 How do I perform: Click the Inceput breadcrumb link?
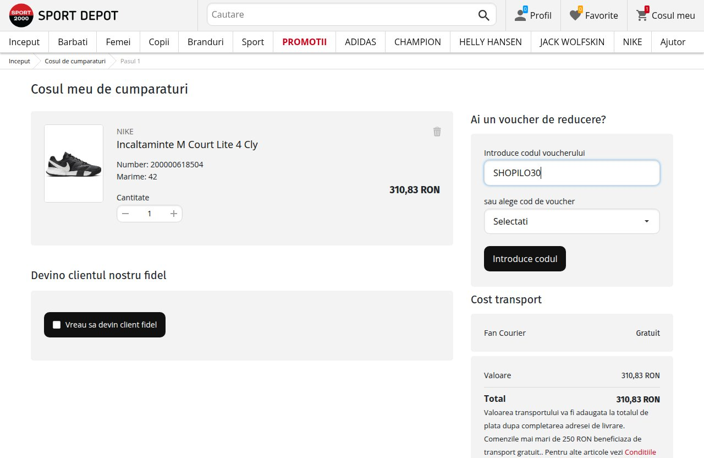click(x=19, y=61)
